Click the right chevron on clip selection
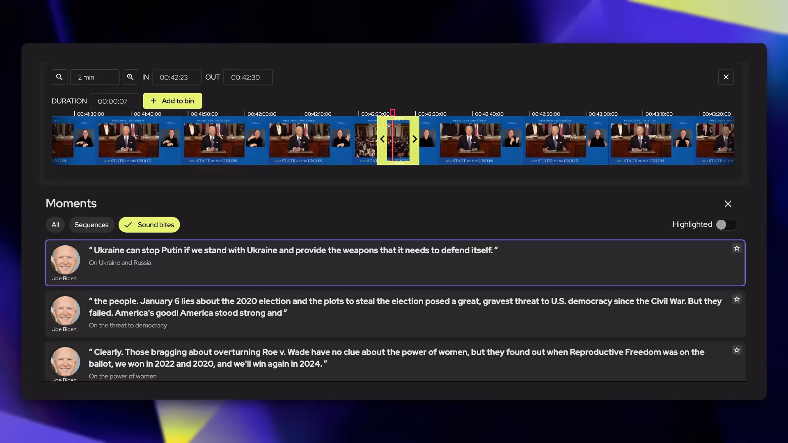Image resolution: width=788 pixels, height=443 pixels. (x=415, y=139)
